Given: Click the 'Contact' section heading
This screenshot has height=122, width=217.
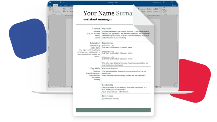Looking at the screenshot, I should coord(96,29).
